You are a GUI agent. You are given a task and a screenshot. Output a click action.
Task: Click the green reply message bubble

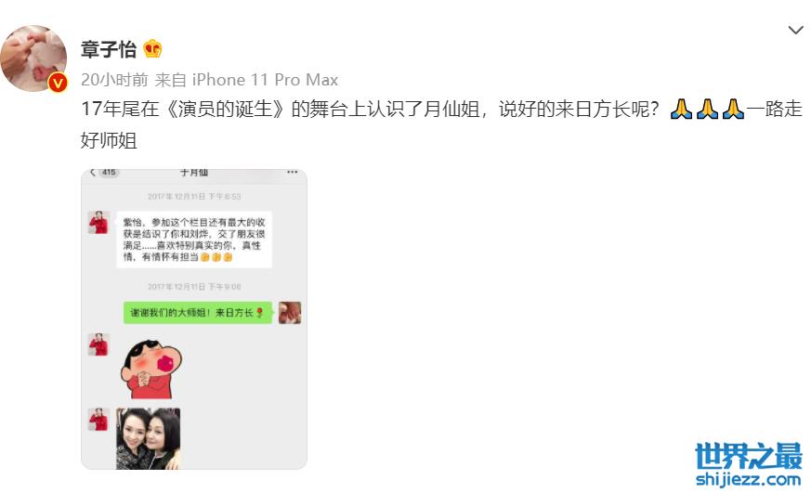click(x=198, y=313)
